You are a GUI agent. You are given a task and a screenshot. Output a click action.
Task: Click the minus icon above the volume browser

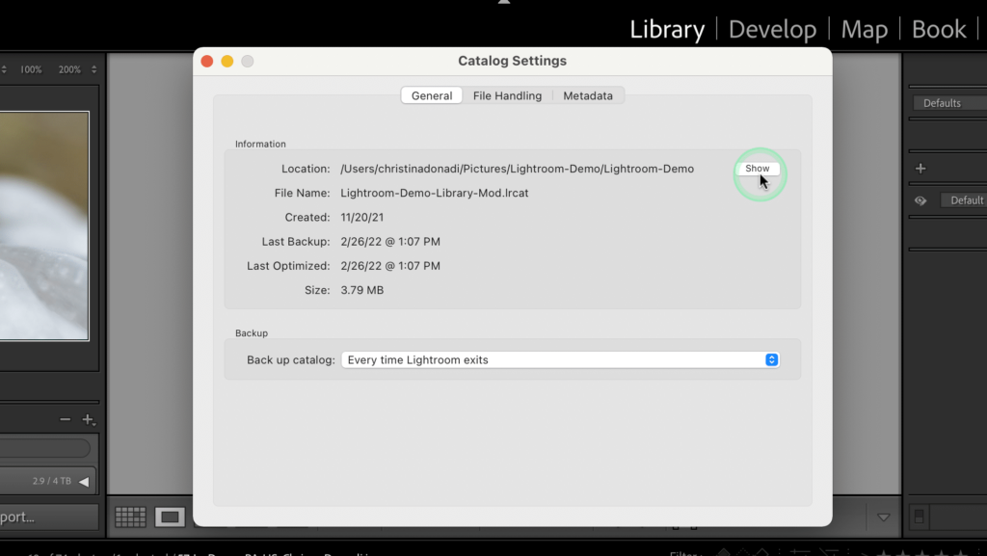[x=66, y=418]
